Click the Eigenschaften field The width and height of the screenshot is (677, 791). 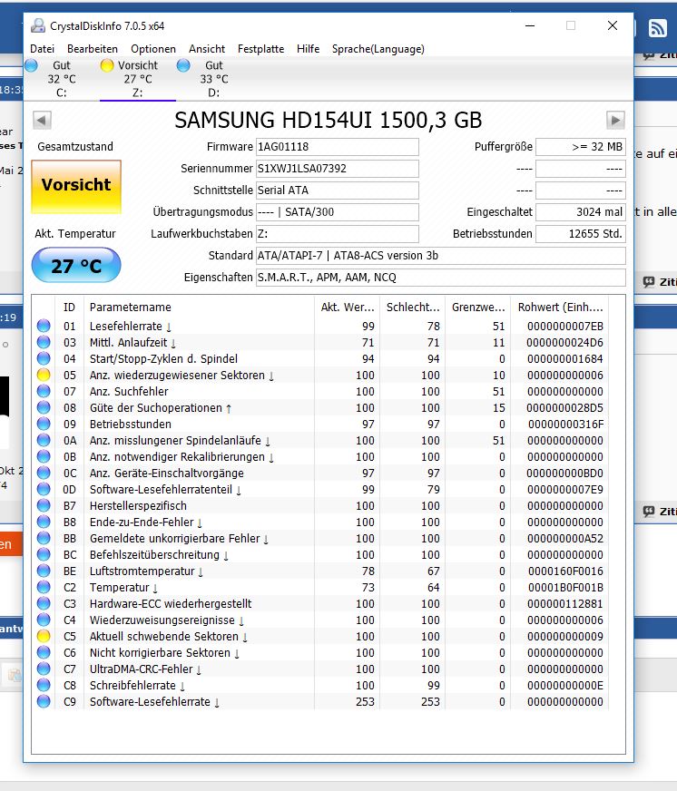tap(441, 277)
